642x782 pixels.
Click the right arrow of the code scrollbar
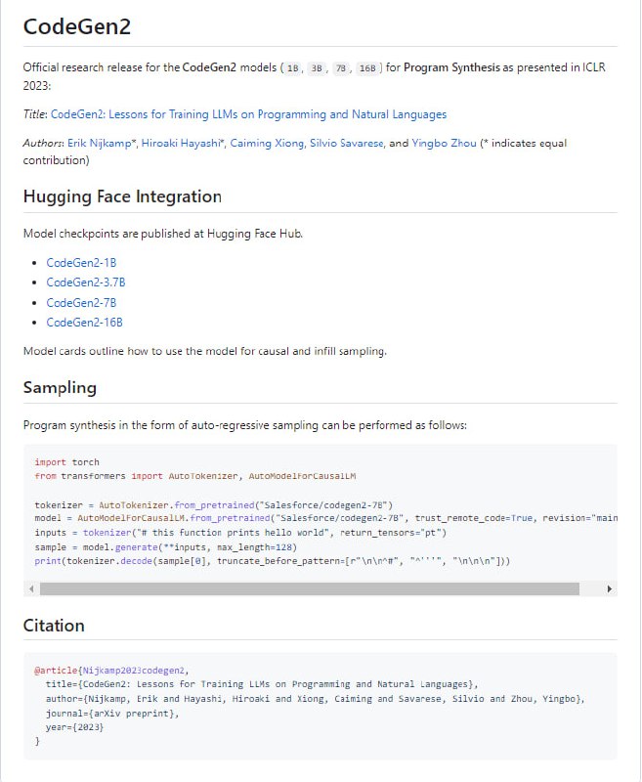(609, 588)
